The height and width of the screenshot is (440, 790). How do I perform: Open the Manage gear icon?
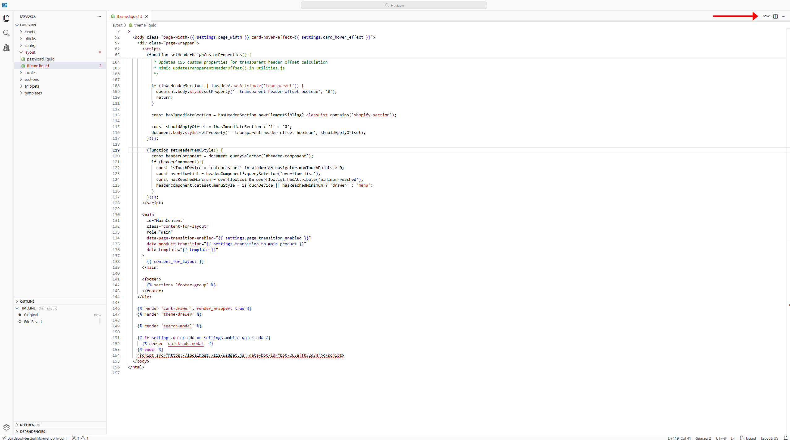[x=6, y=427]
